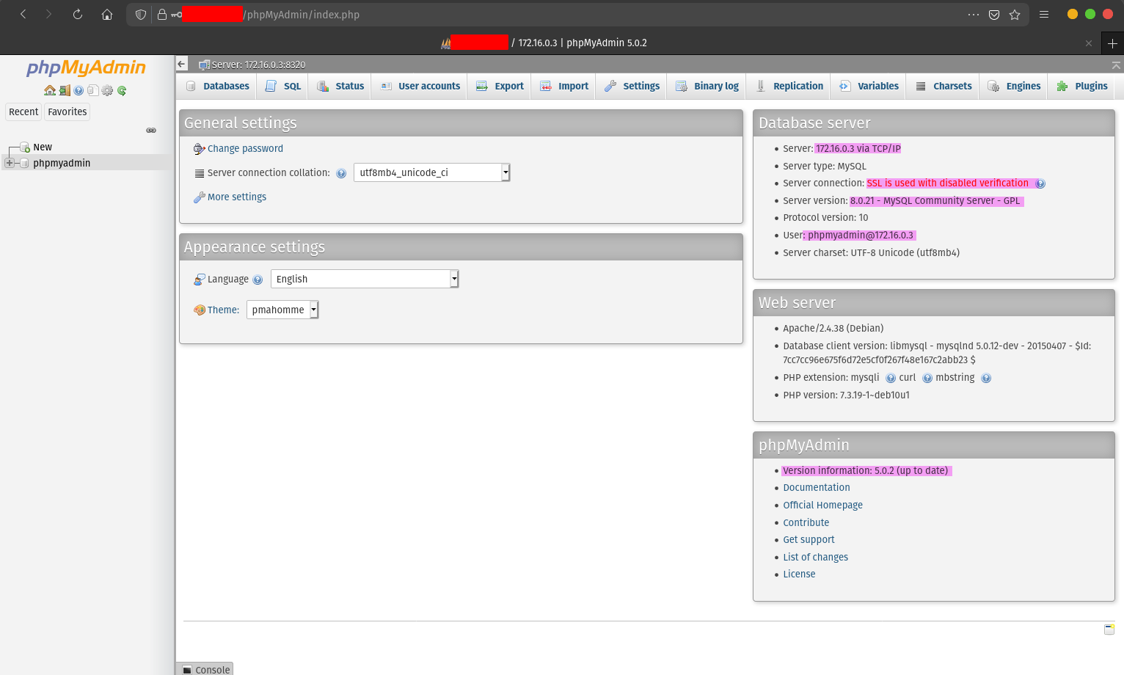Open the Databases tab
Image resolution: width=1124 pixels, height=675 pixels.
(x=218, y=86)
